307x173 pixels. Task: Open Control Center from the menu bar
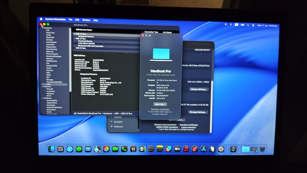(253, 25)
